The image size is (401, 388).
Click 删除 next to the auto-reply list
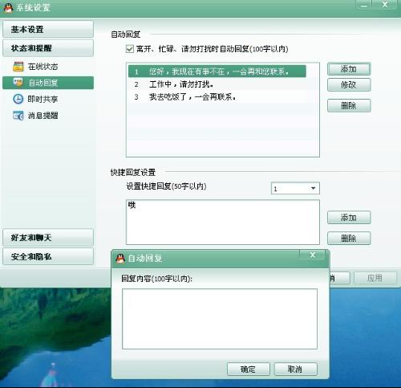pos(349,105)
